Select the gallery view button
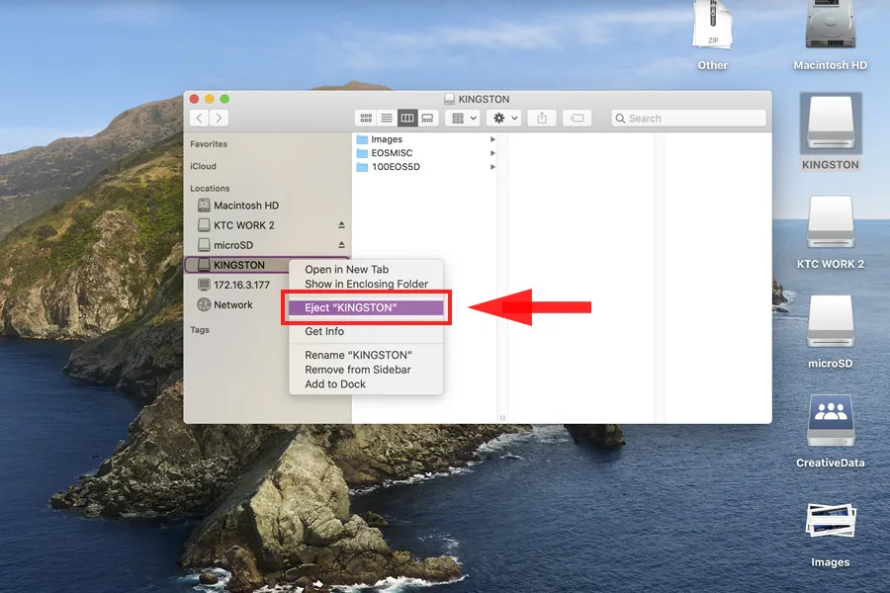 pos(428,118)
